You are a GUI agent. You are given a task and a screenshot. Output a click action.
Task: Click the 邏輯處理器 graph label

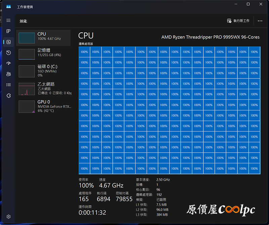pyautogui.click(x=86, y=44)
